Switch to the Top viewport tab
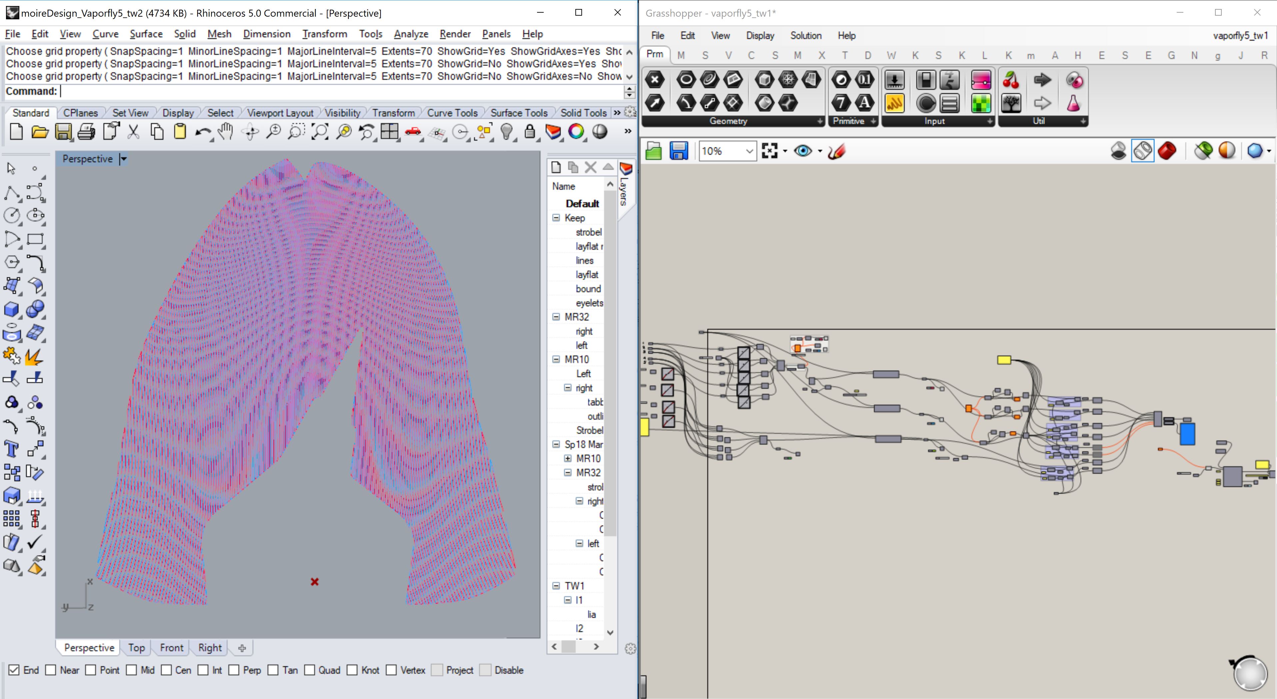 pos(136,647)
